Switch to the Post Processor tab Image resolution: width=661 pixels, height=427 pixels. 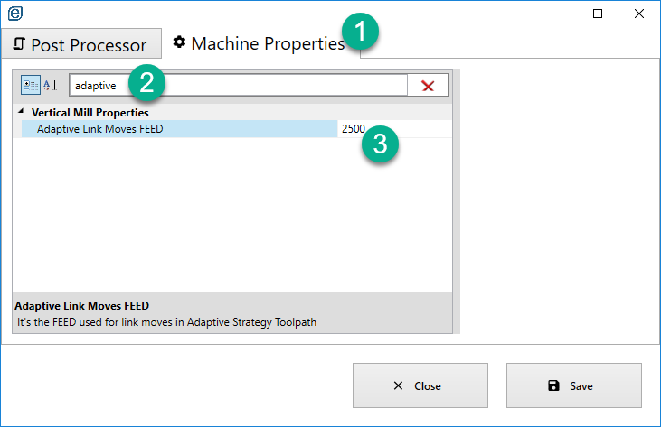[x=81, y=44]
